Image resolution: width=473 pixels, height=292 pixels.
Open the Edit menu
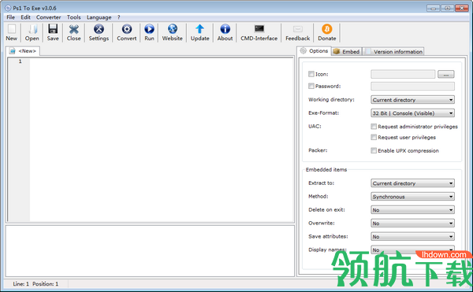[x=26, y=17]
